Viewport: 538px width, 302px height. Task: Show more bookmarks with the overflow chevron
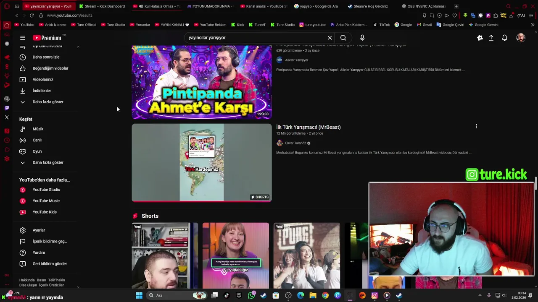pos(533,25)
